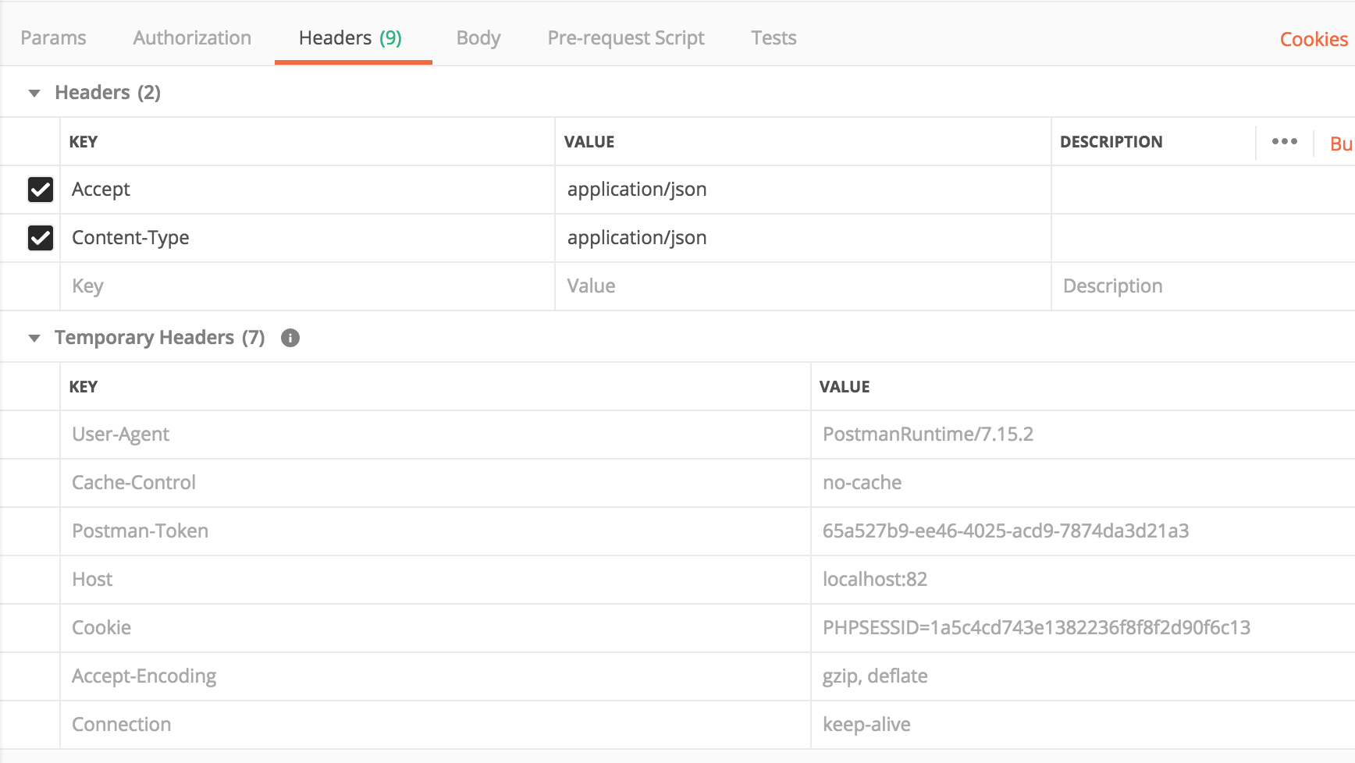This screenshot has width=1355, height=763.
Task: Open the Tests tab
Action: click(774, 37)
